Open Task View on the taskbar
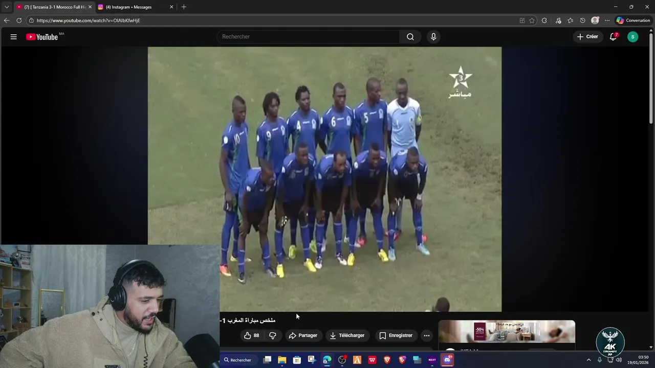The image size is (655, 368). [x=267, y=360]
